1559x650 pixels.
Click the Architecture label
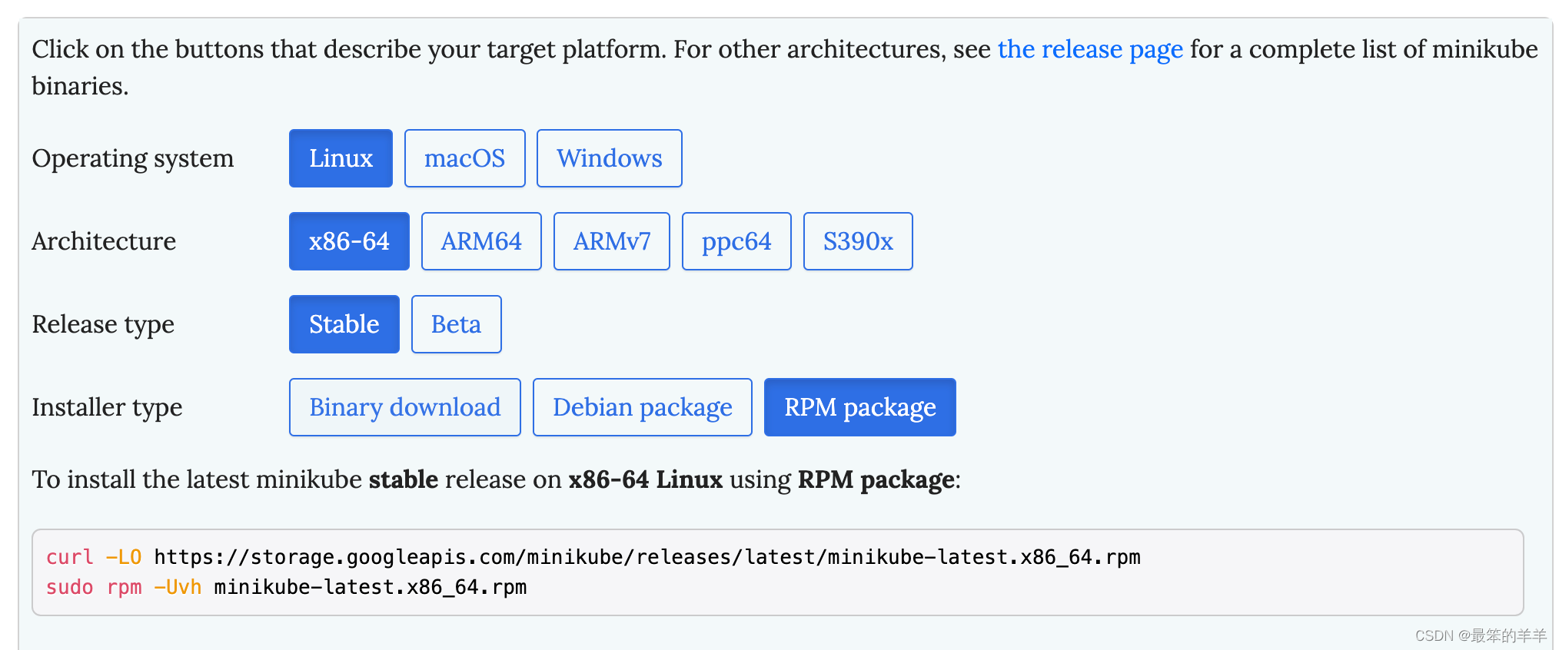click(104, 241)
